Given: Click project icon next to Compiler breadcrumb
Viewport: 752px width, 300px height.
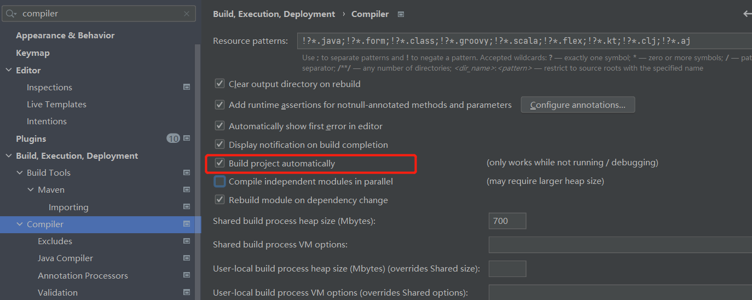Looking at the screenshot, I should [x=401, y=14].
